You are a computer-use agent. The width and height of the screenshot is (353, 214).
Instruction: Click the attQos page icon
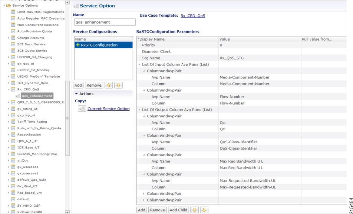pyautogui.click(x=13, y=161)
